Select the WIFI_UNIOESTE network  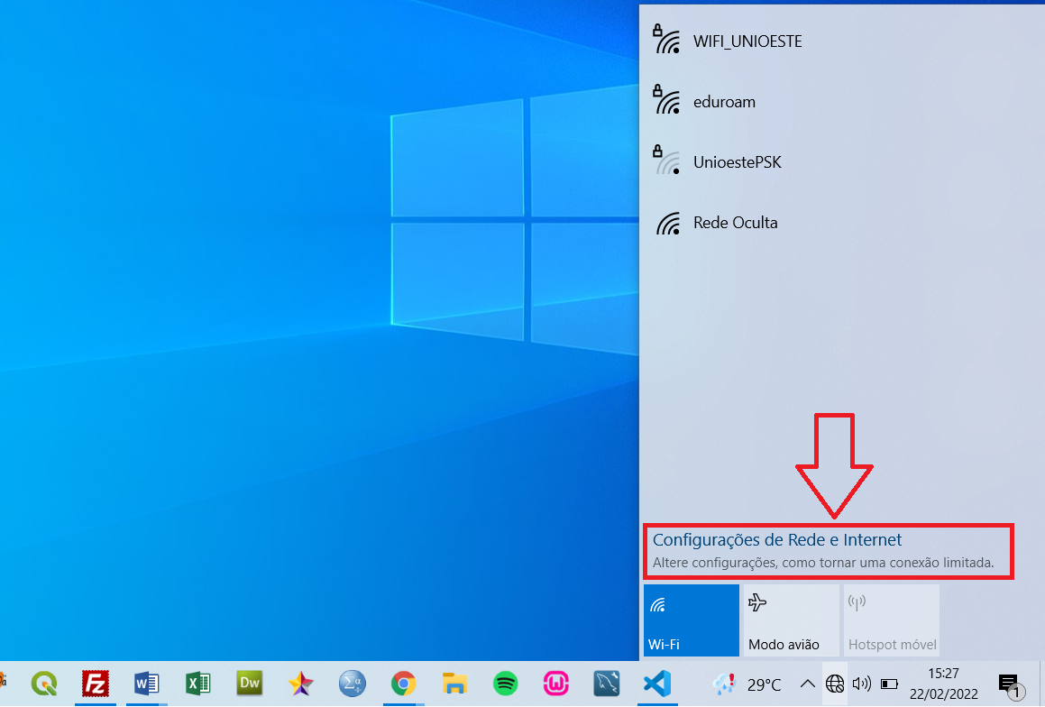(x=747, y=41)
